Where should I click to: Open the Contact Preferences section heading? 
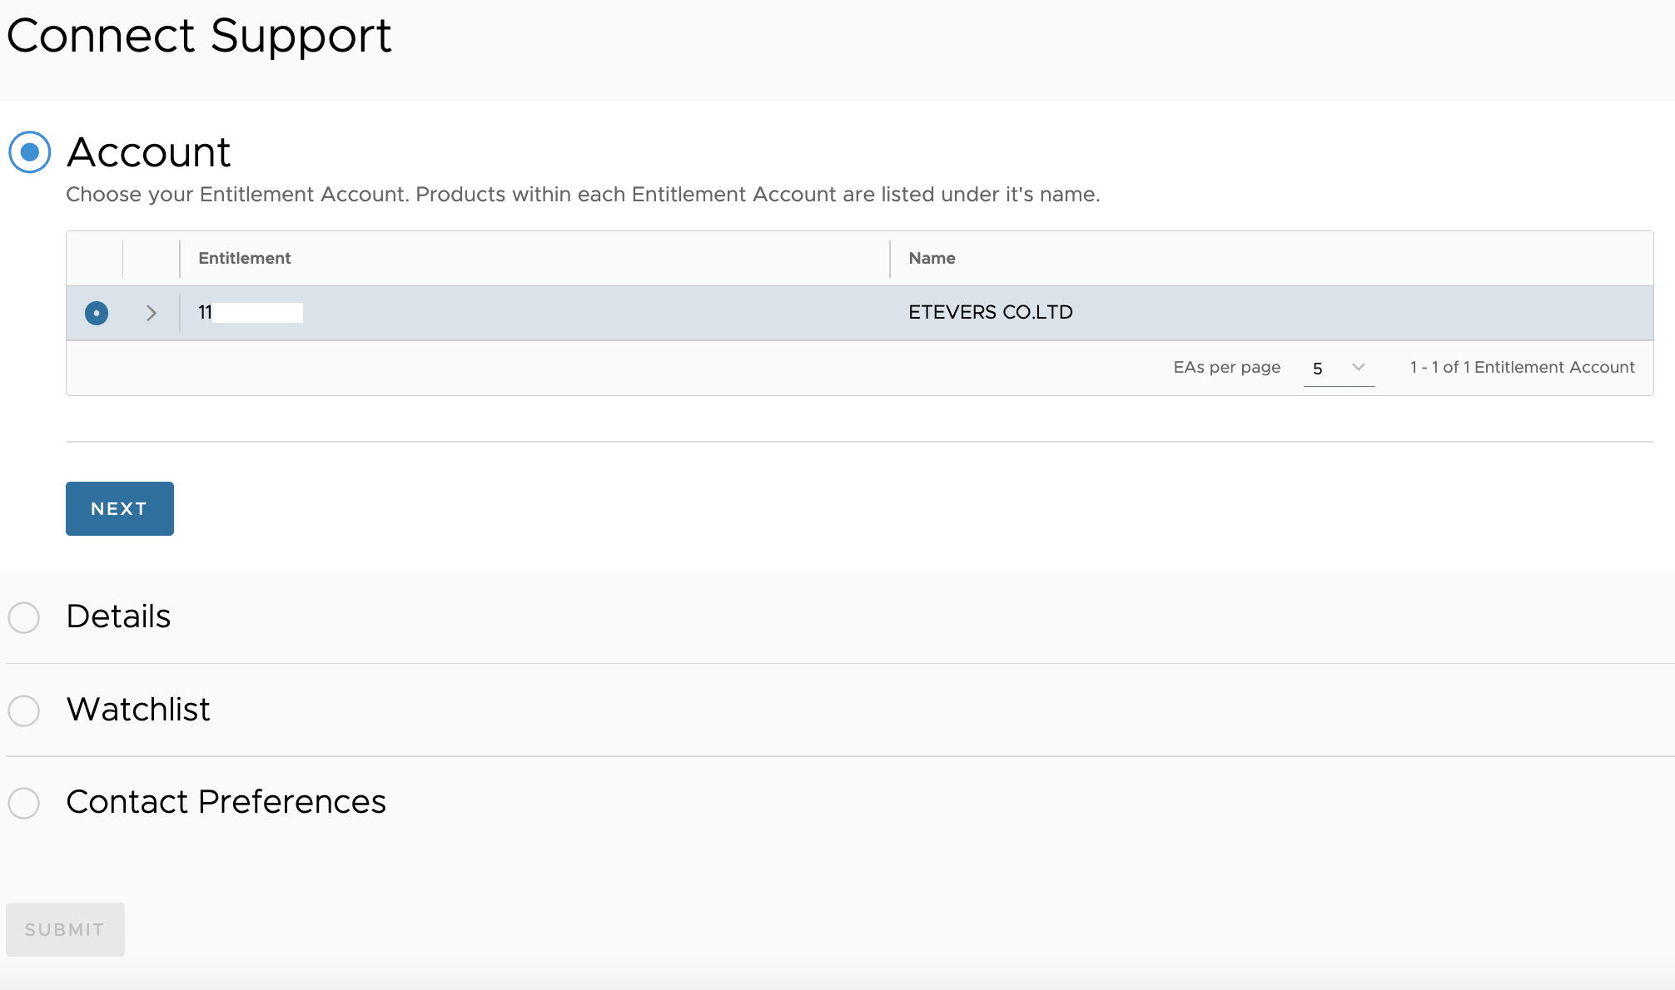pos(226,802)
